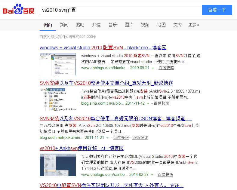Open the 音乐 tab
This screenshot has height=190, width=237.
tap(112, 25)
